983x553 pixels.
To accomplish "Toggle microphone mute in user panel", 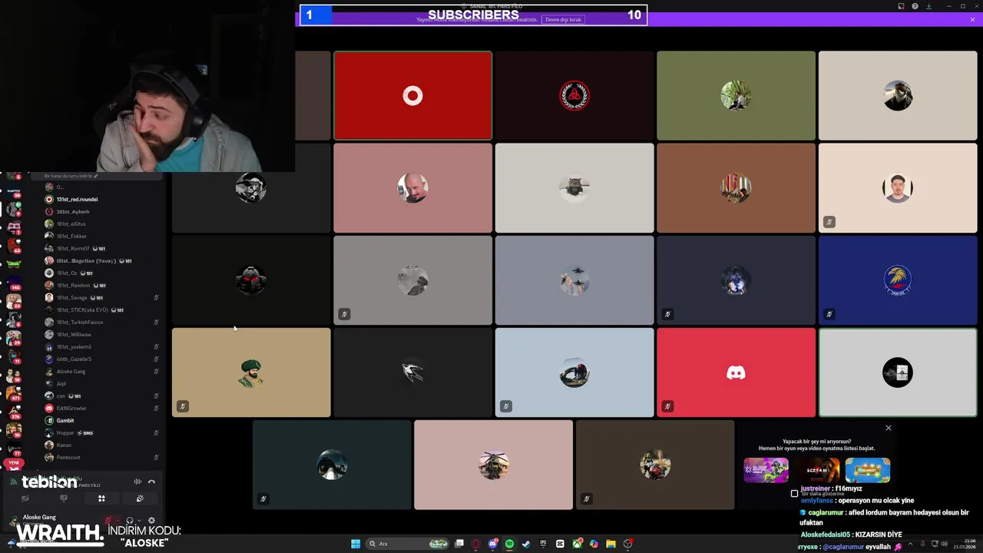I will [108, 520].
